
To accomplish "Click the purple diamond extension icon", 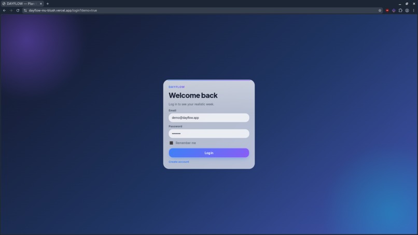I will [394, 10].
